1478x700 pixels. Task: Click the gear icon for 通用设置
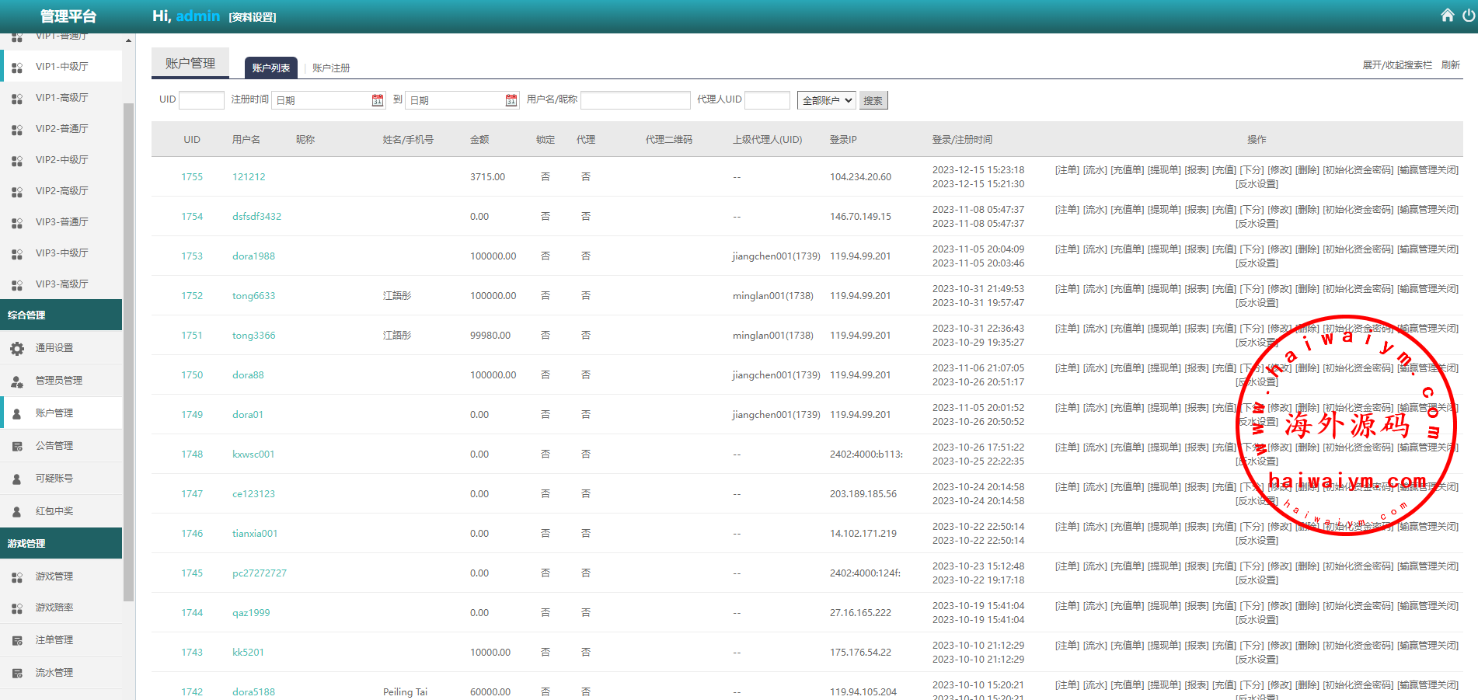(17, 349)
